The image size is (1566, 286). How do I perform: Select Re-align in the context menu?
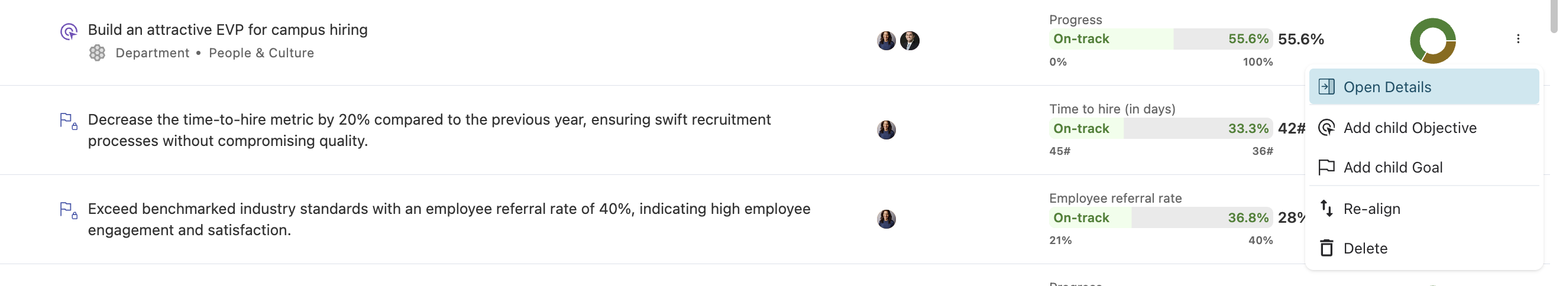click(1371, 208)
